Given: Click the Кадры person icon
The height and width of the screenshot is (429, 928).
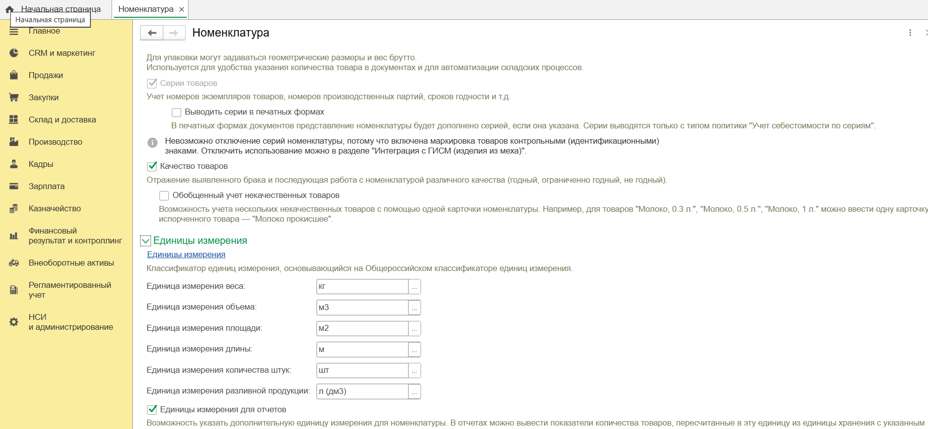Looking at the screenshot, I should click(14, 164).
